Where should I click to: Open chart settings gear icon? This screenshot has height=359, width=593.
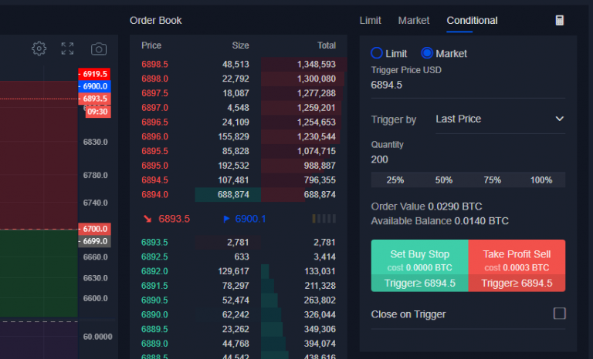click(39, 49)
